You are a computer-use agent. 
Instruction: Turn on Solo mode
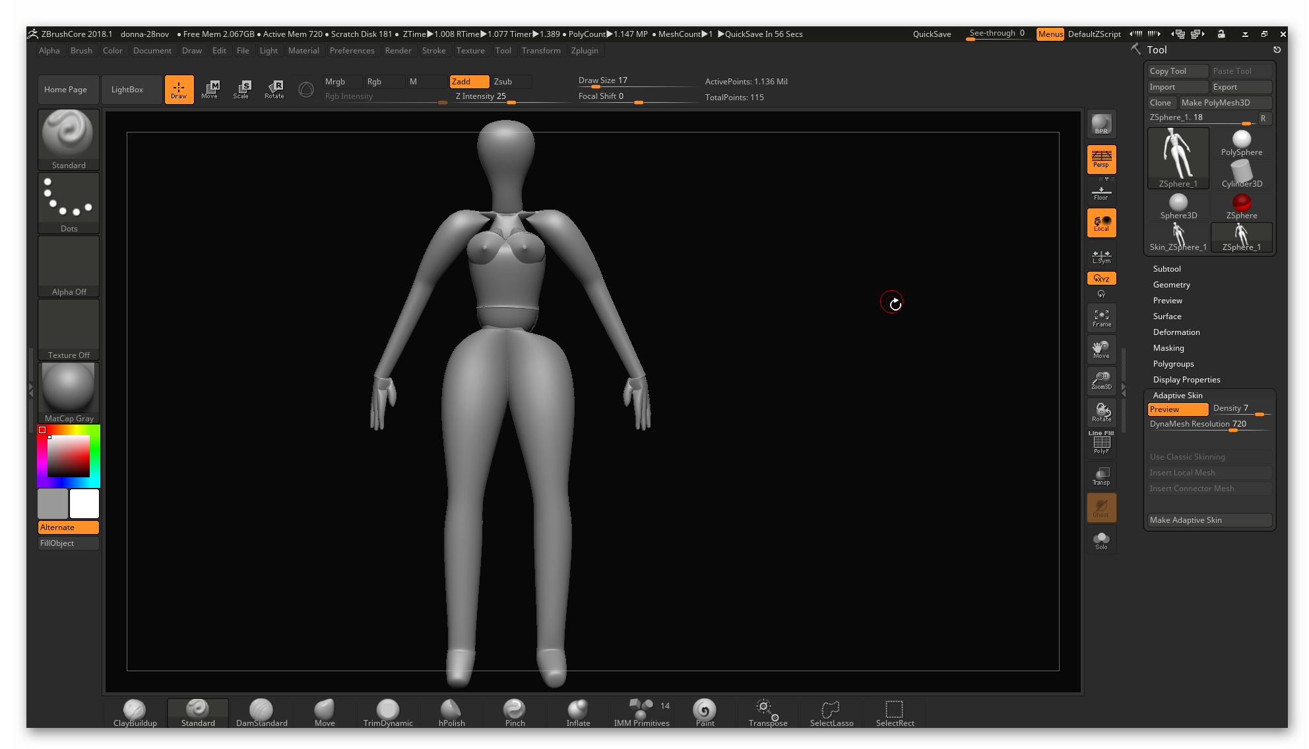[1101, 541]
